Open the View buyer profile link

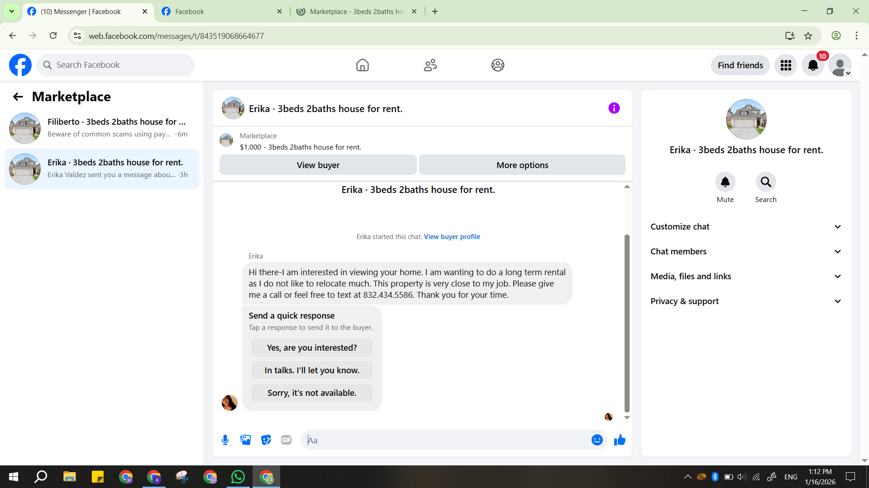[452, 237]
